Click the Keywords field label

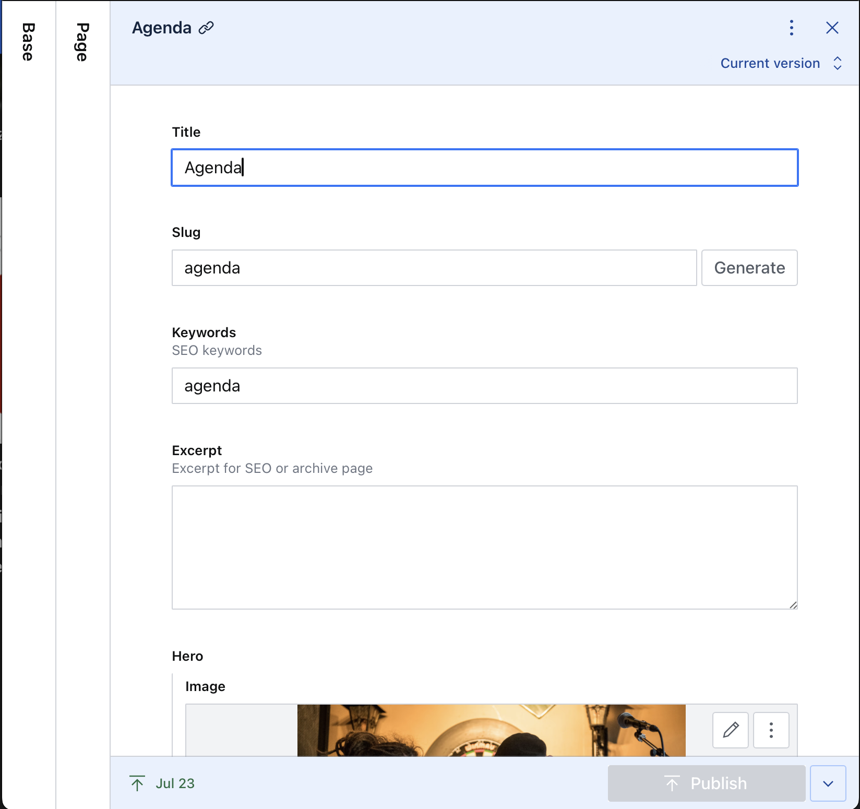[204, 332]
